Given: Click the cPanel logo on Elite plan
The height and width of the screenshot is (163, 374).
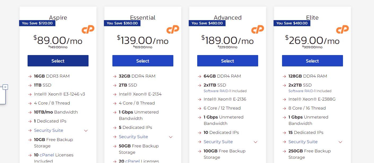Looking at the screenshot, I should [342, 29].
